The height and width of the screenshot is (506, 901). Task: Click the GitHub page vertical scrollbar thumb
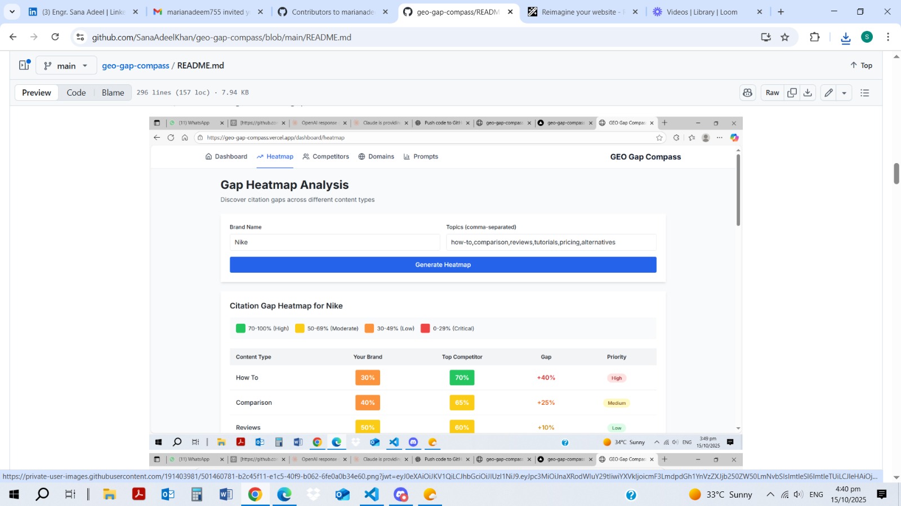896,173
